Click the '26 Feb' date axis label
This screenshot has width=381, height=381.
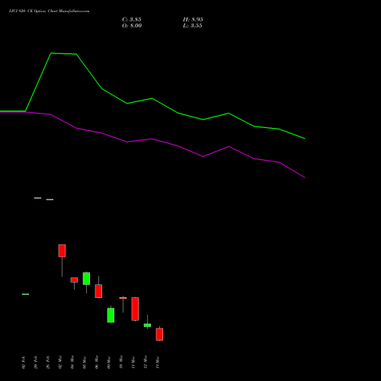(x=48, y=363)
